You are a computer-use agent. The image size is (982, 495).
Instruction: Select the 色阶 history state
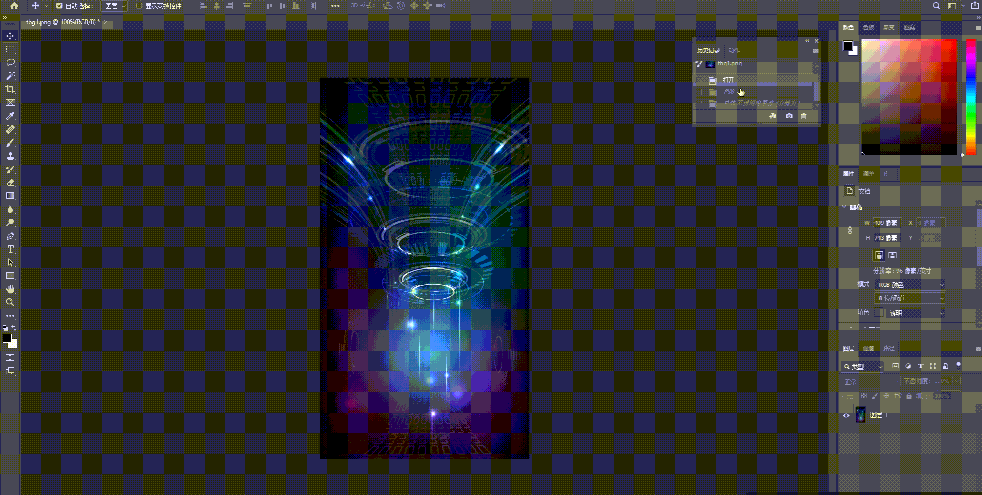click(x=729, y=92)
